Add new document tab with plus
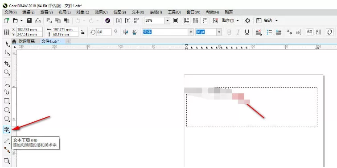 [68, 41]
